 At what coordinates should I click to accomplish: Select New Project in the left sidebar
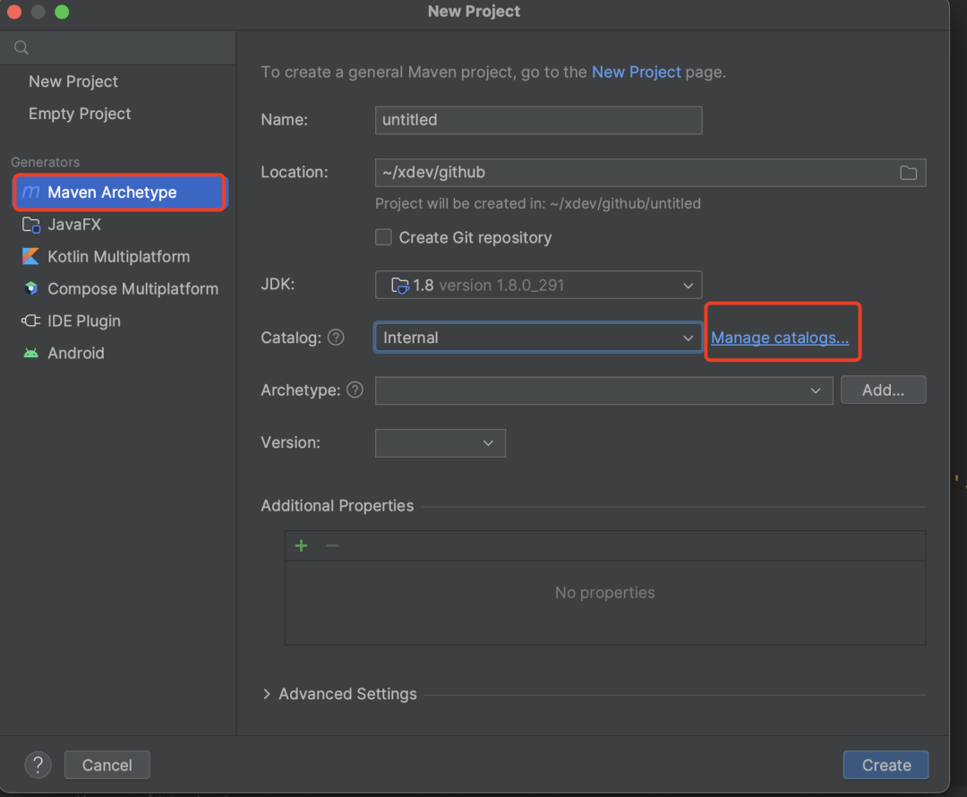[73, 81]
